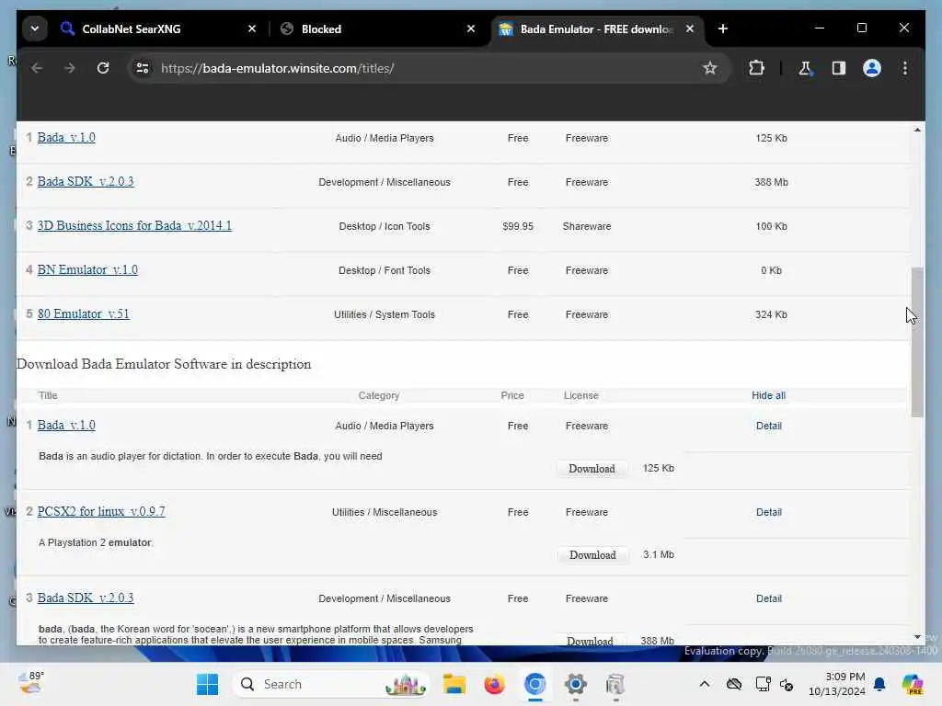This screenshot has height=706, width=942.
Task: Close the Bada Emulator tab
Action: point(690,28)
